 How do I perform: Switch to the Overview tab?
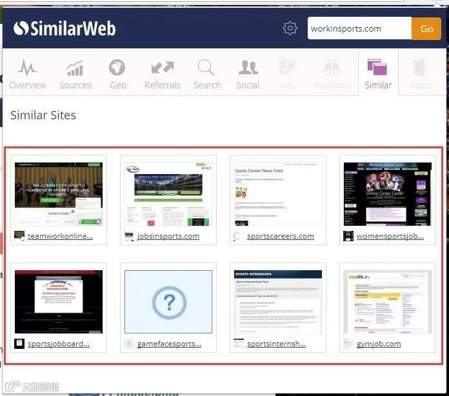pyautogui.click(x=28, y=74)
